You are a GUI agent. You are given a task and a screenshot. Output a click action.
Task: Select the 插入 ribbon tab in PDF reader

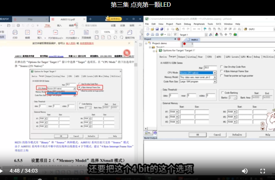click(59, 25)
